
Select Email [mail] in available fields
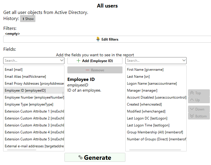pyautogui.click(x=34, y=70)
